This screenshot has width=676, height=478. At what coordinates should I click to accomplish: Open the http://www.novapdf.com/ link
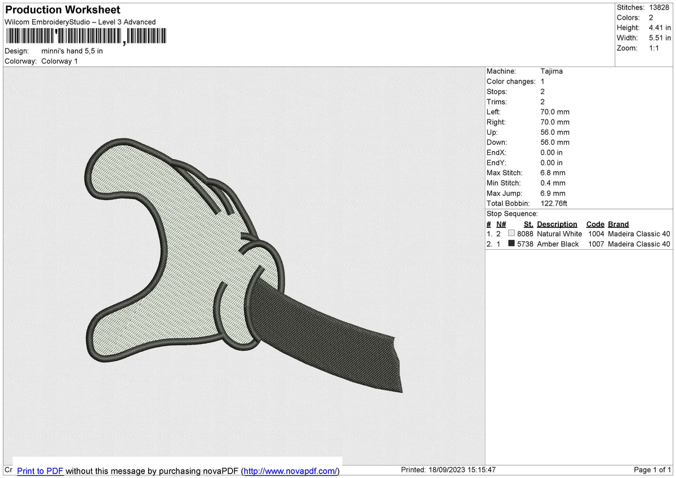click(290, 471)
